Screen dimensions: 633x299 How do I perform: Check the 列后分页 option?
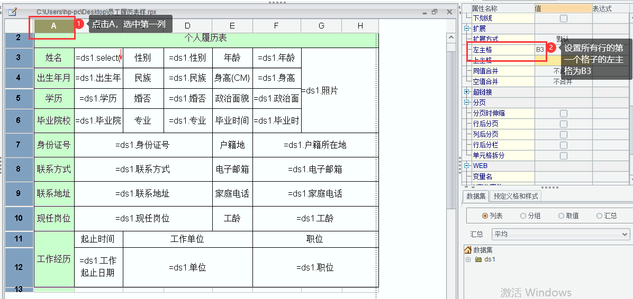click(564, 135)
